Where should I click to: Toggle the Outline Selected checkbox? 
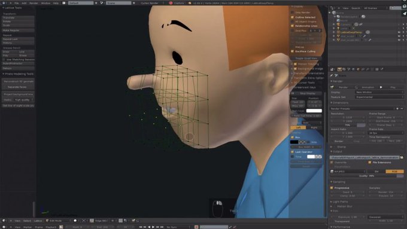[292, 17]
